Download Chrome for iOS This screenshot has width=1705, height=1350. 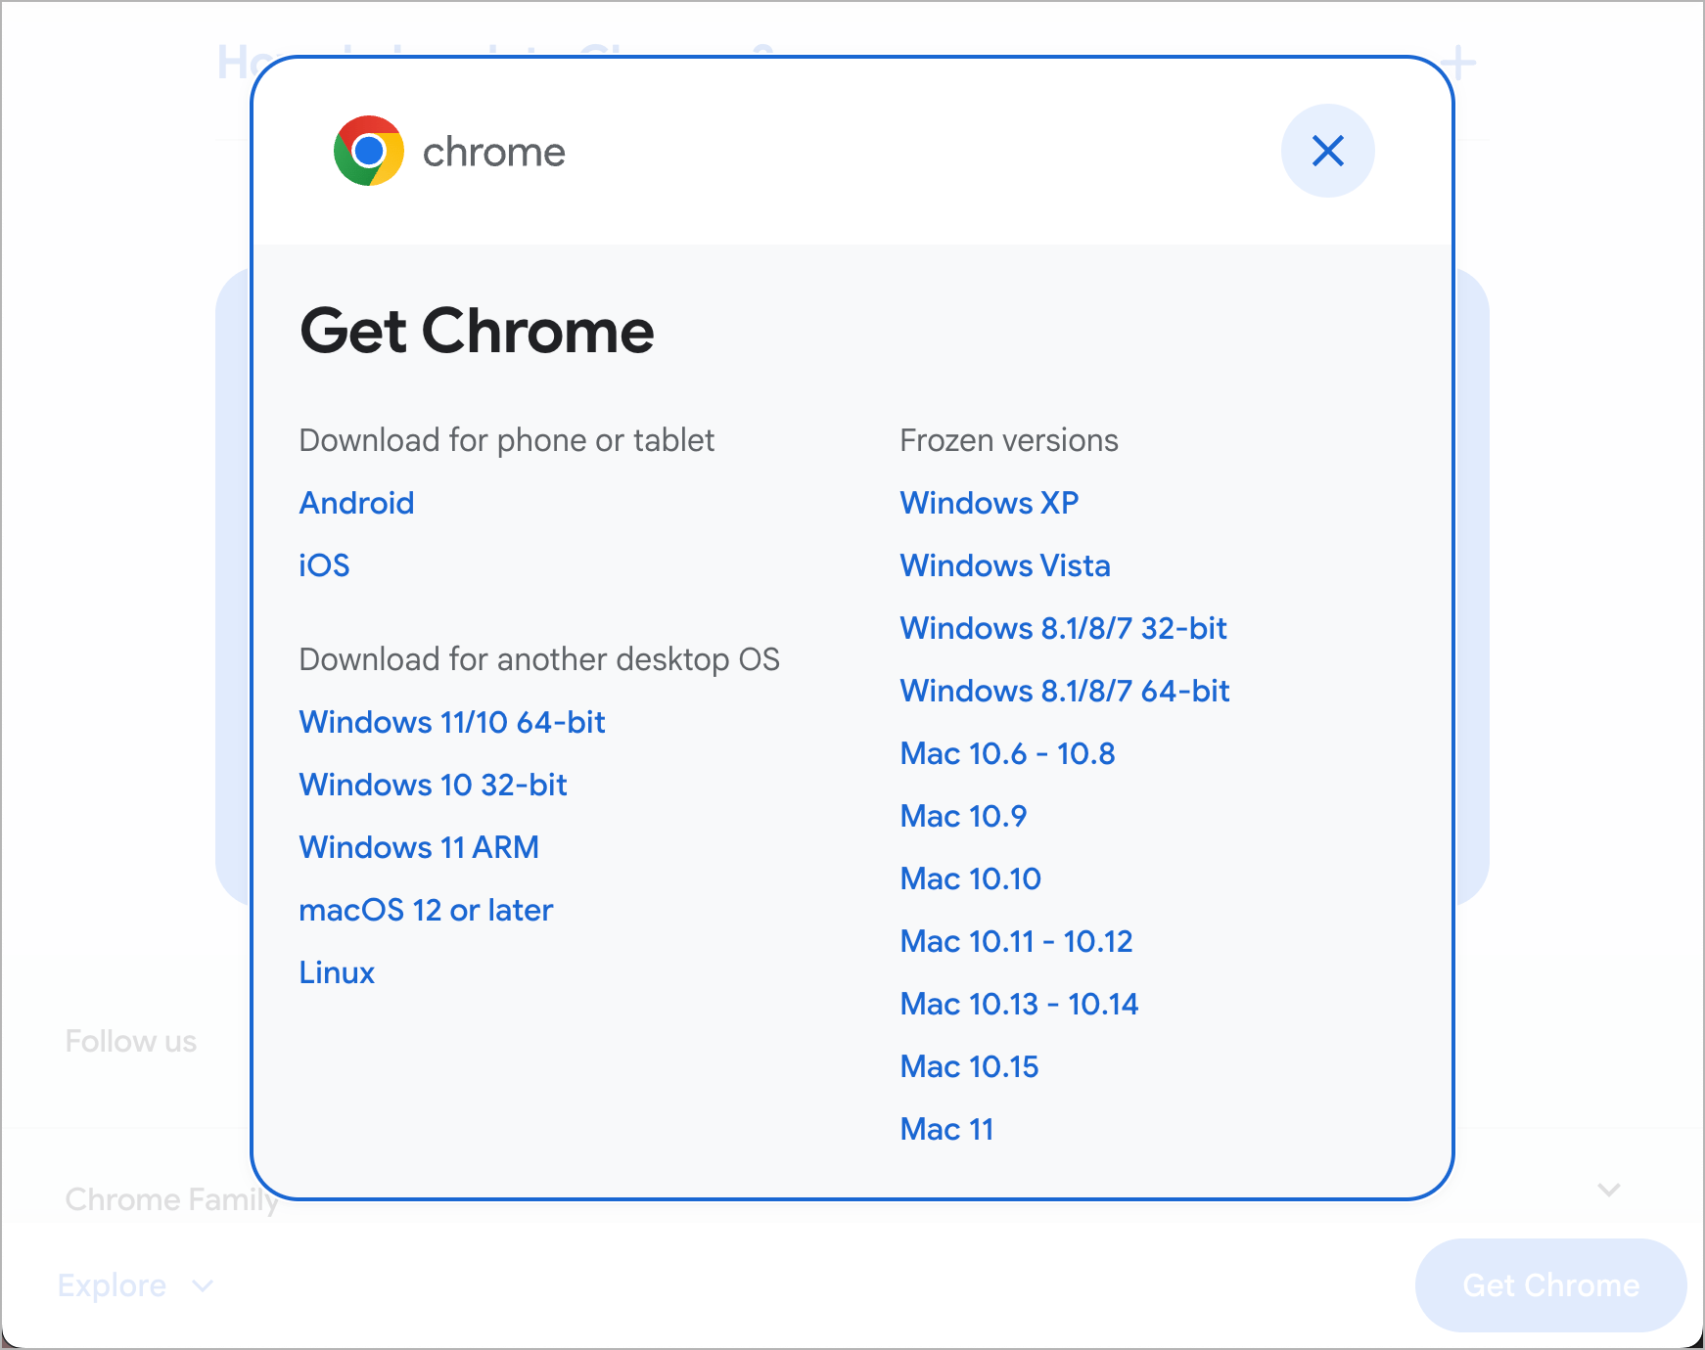point(323,564)
